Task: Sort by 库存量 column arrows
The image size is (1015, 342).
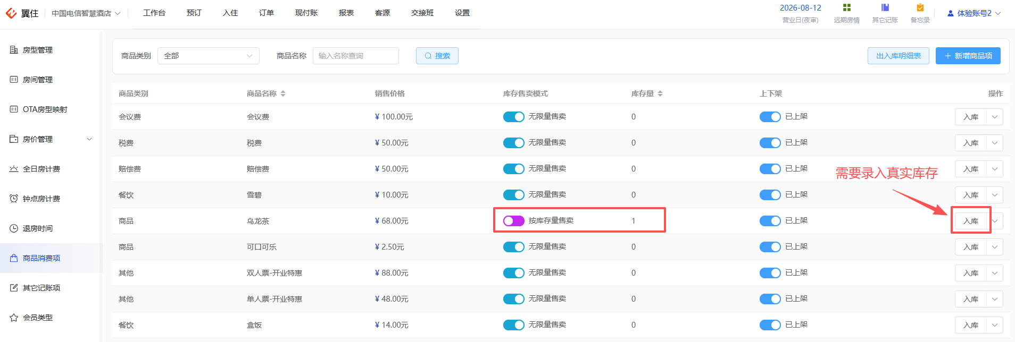Action: pyautogui.click(x=660, y=93)
